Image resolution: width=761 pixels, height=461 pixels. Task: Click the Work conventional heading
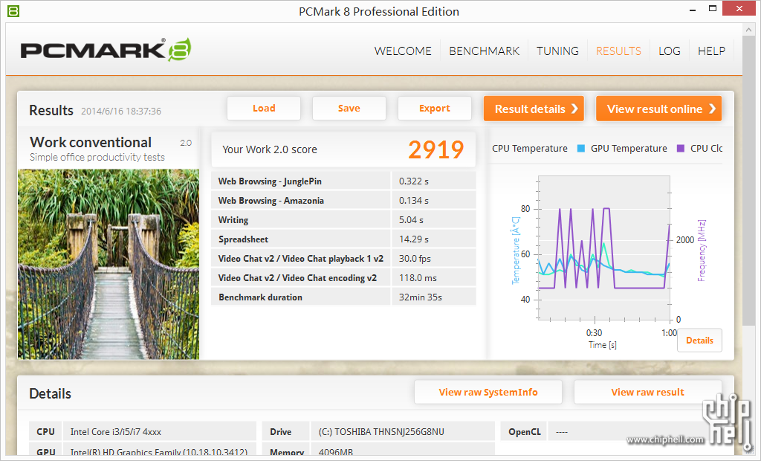click(x=91, y=142)
